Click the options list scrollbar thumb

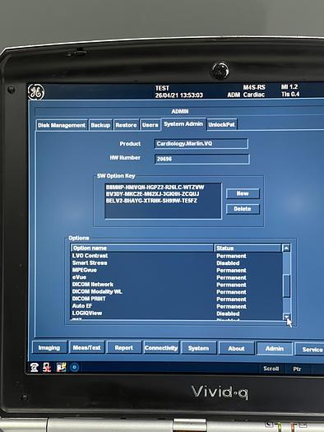click(x=286, y=286)
